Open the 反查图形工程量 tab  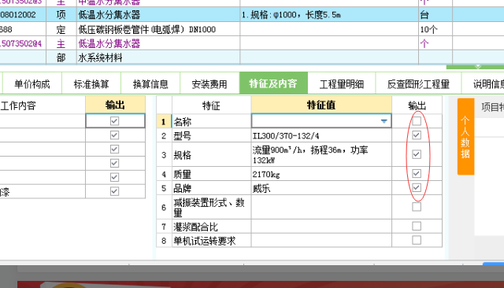point(418,84)
